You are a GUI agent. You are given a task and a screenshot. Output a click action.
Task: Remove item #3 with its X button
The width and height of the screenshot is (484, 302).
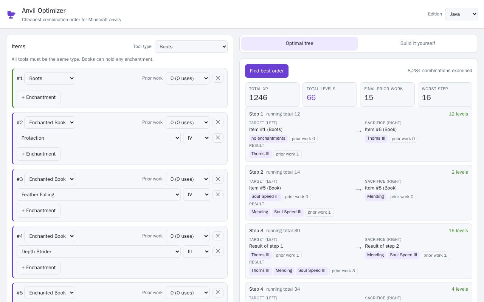(x=218, y=179)
